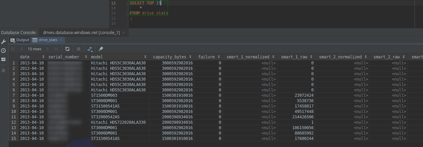The image size is (423, 147).
Task: Select the 'capacity_bytes' column header text
Action: pos(170,57)
